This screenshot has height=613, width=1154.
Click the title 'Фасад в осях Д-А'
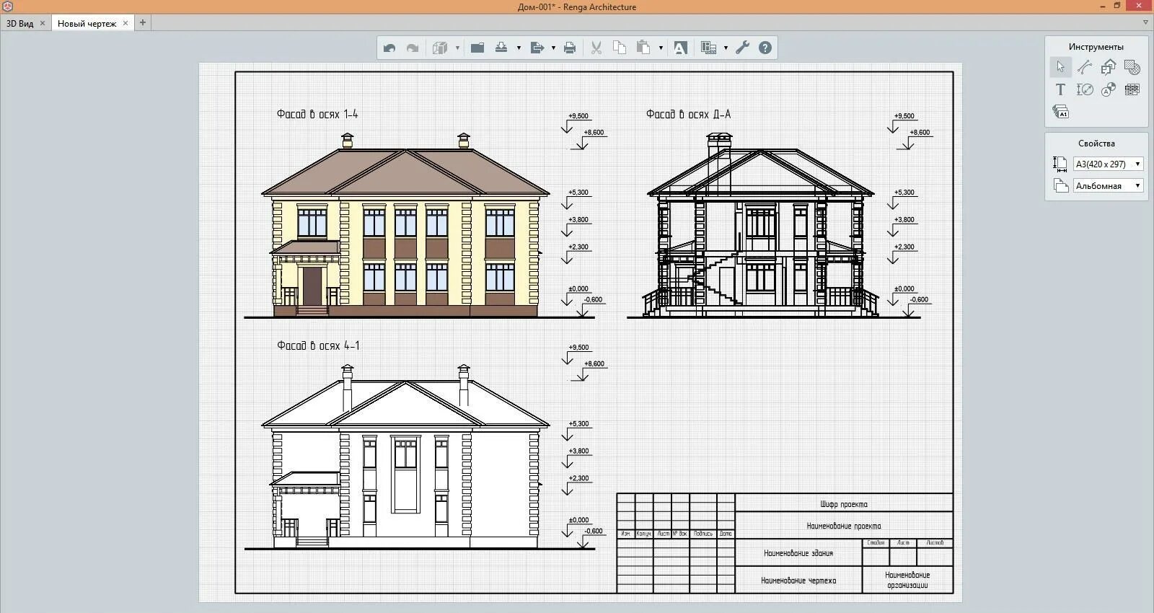[x=688, y=114]
